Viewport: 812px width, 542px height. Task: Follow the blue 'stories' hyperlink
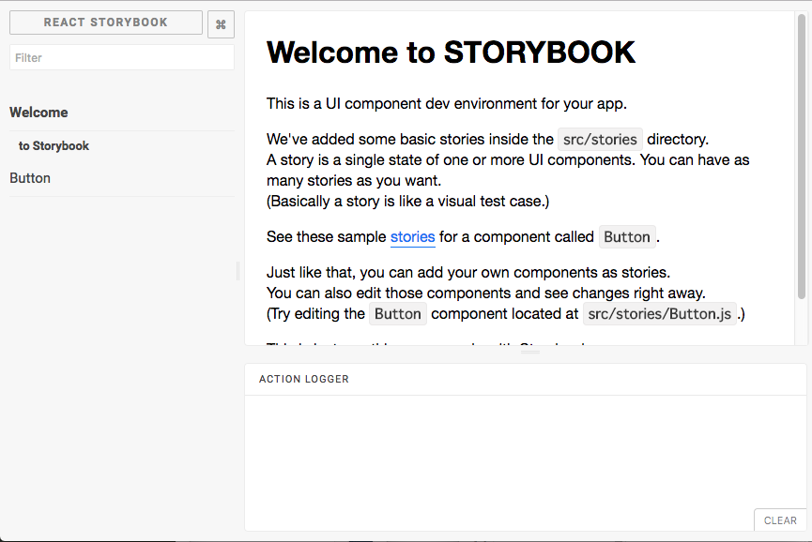tap(413, 237)
